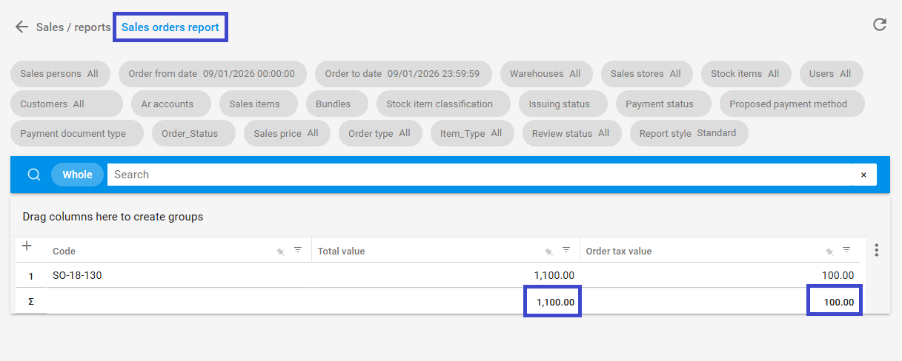Open the Sales items filter chip

point(259,104)
